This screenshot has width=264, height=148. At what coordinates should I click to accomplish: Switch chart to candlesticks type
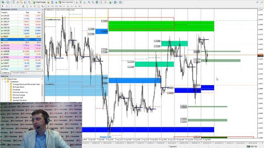pyautogui.click(x=81, y=2)
